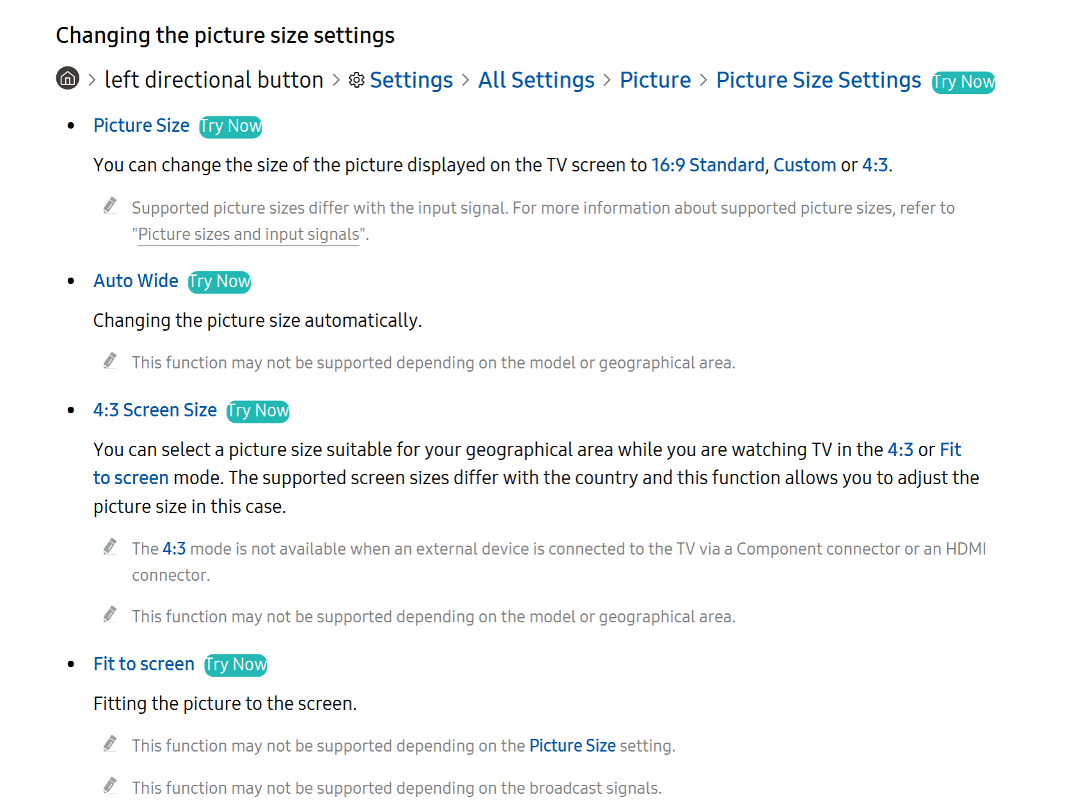Image resolution: width=1065 pixels, height=804 pixels.
Task: Open the Settings breadcrumb link
Action: click(x=411, y=80)
